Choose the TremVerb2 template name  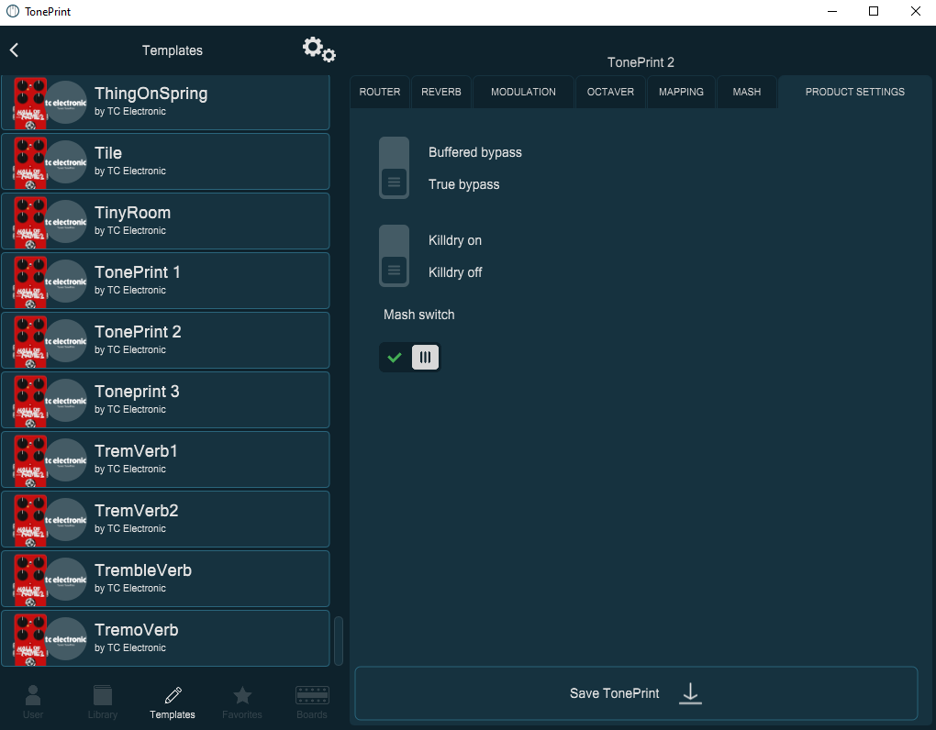136,511
